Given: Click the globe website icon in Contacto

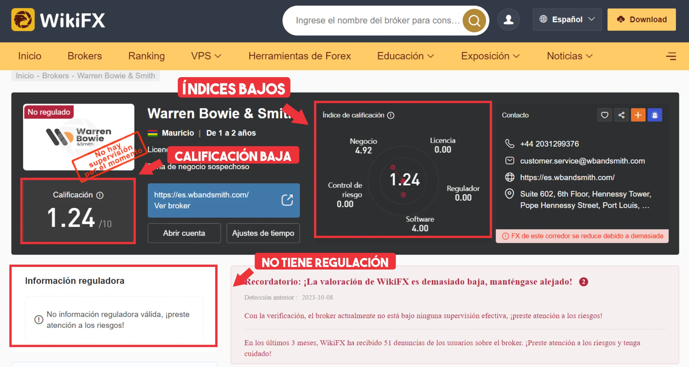Looking at the screenshot, I should pyautogui.click(x=510, y=177).
